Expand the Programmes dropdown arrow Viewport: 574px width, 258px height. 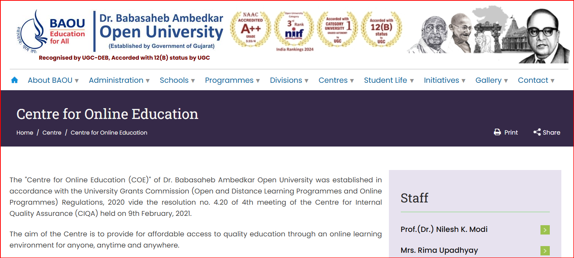(258, 81)
